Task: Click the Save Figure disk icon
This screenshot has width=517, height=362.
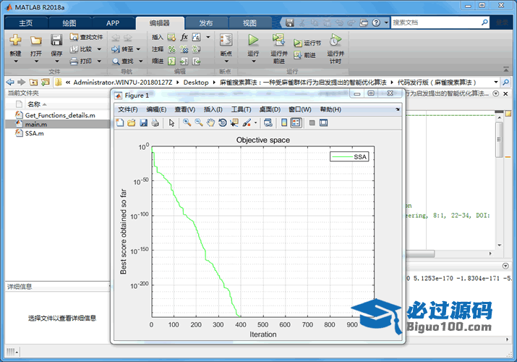Action: click(143, 122)
